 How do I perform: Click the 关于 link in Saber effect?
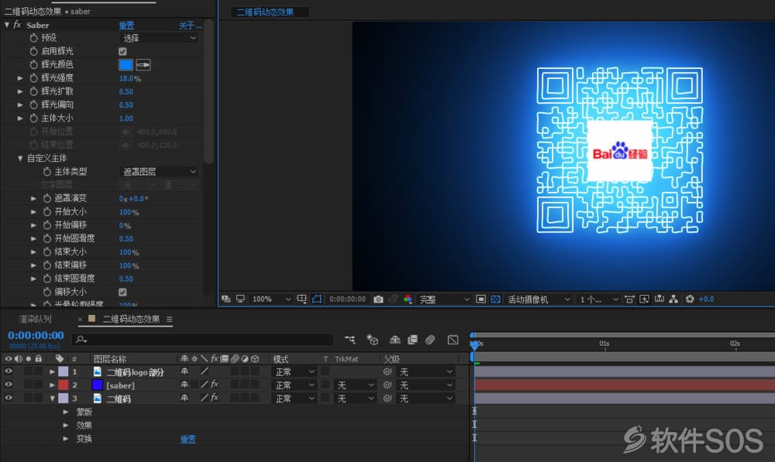click(191, 26)
